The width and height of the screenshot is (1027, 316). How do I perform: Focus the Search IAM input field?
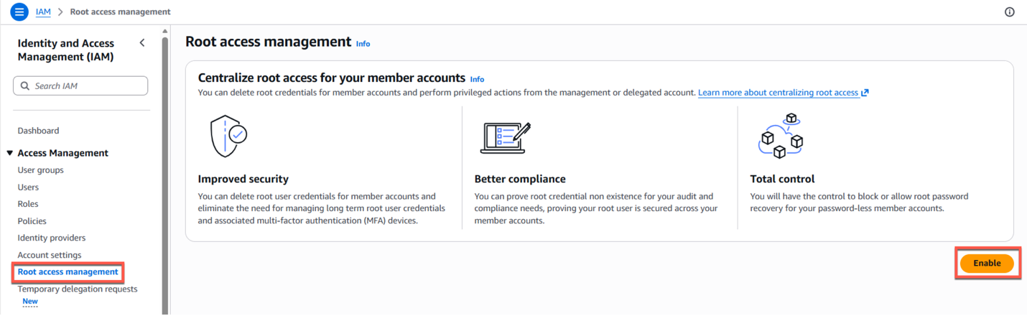[x=88, y=86]
